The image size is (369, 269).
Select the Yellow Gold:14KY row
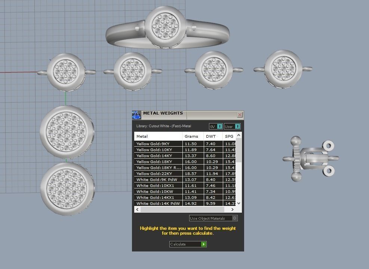tap(185, 156)
